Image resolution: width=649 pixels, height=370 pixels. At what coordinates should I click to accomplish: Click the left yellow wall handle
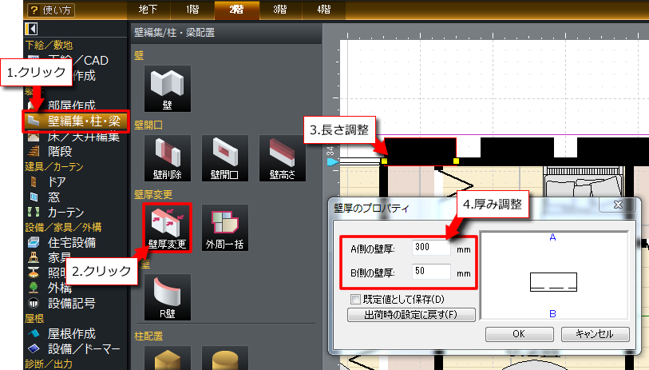385,161
